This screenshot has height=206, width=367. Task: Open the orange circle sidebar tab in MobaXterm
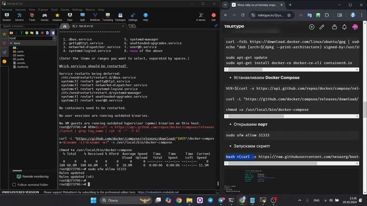[4, 61]
